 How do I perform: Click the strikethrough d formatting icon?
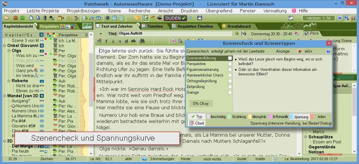pyautogui.click(x=127, y=41)
